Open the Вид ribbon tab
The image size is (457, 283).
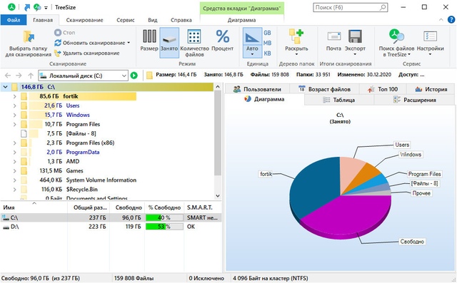tap(152, 20)
